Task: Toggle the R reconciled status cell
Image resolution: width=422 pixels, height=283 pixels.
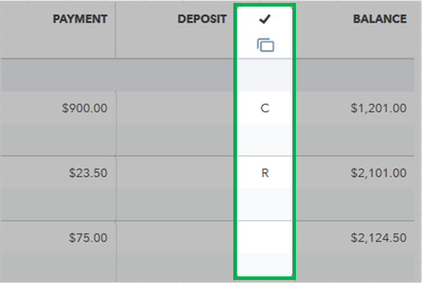Action: pyautogui.click(x=265, y=173)
